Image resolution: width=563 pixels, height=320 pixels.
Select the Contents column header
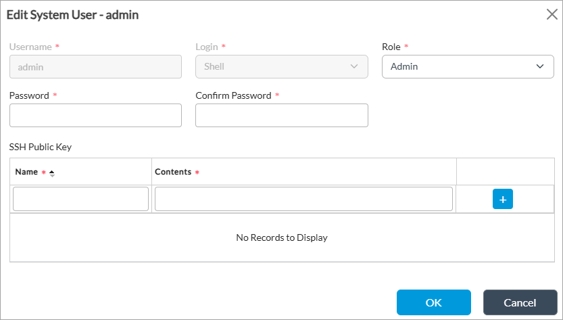tap(173, 172)
